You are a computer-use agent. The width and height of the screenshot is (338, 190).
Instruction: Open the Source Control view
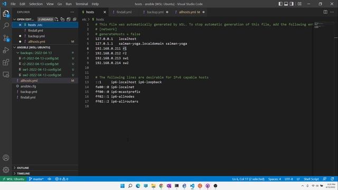click(x=6, y=38)
